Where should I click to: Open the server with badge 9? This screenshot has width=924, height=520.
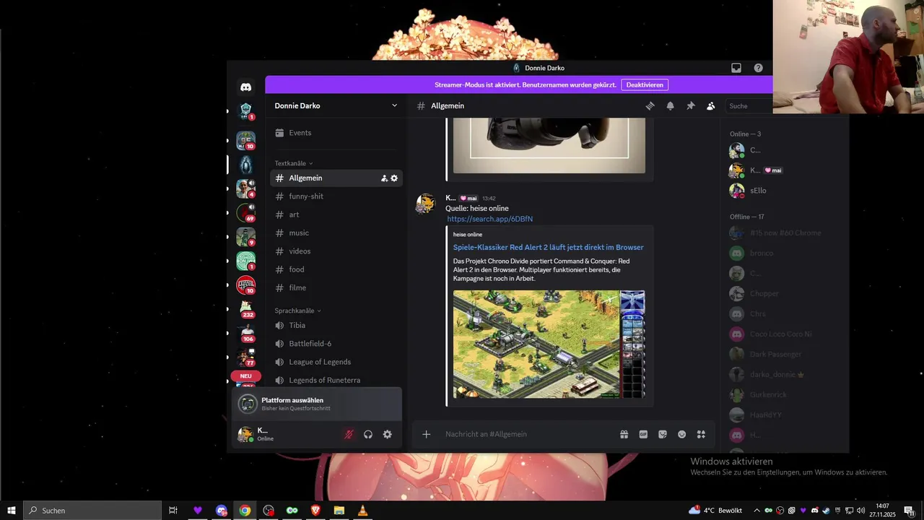point(245,237)
